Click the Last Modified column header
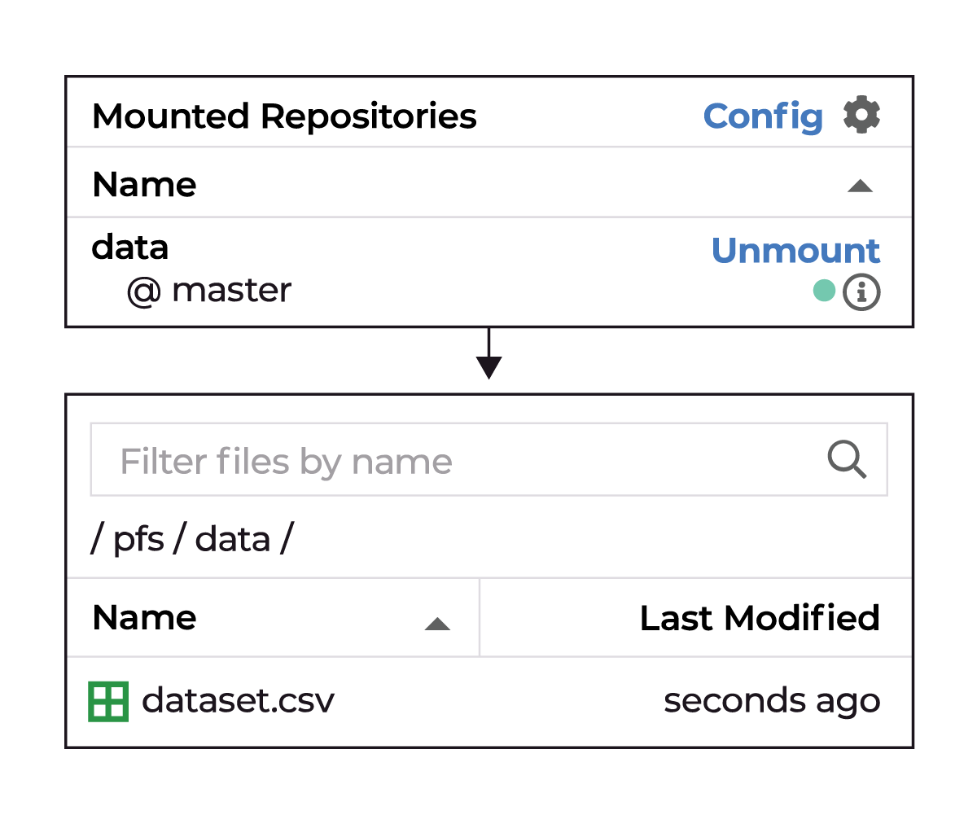 [760, 618]
